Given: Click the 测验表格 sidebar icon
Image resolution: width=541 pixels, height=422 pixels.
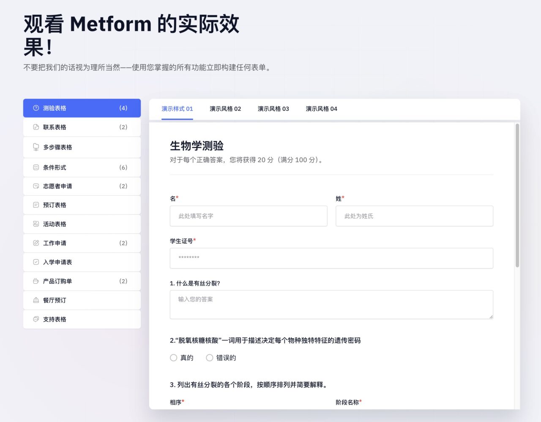Looking at the screenshot, I should coord(36,108).
